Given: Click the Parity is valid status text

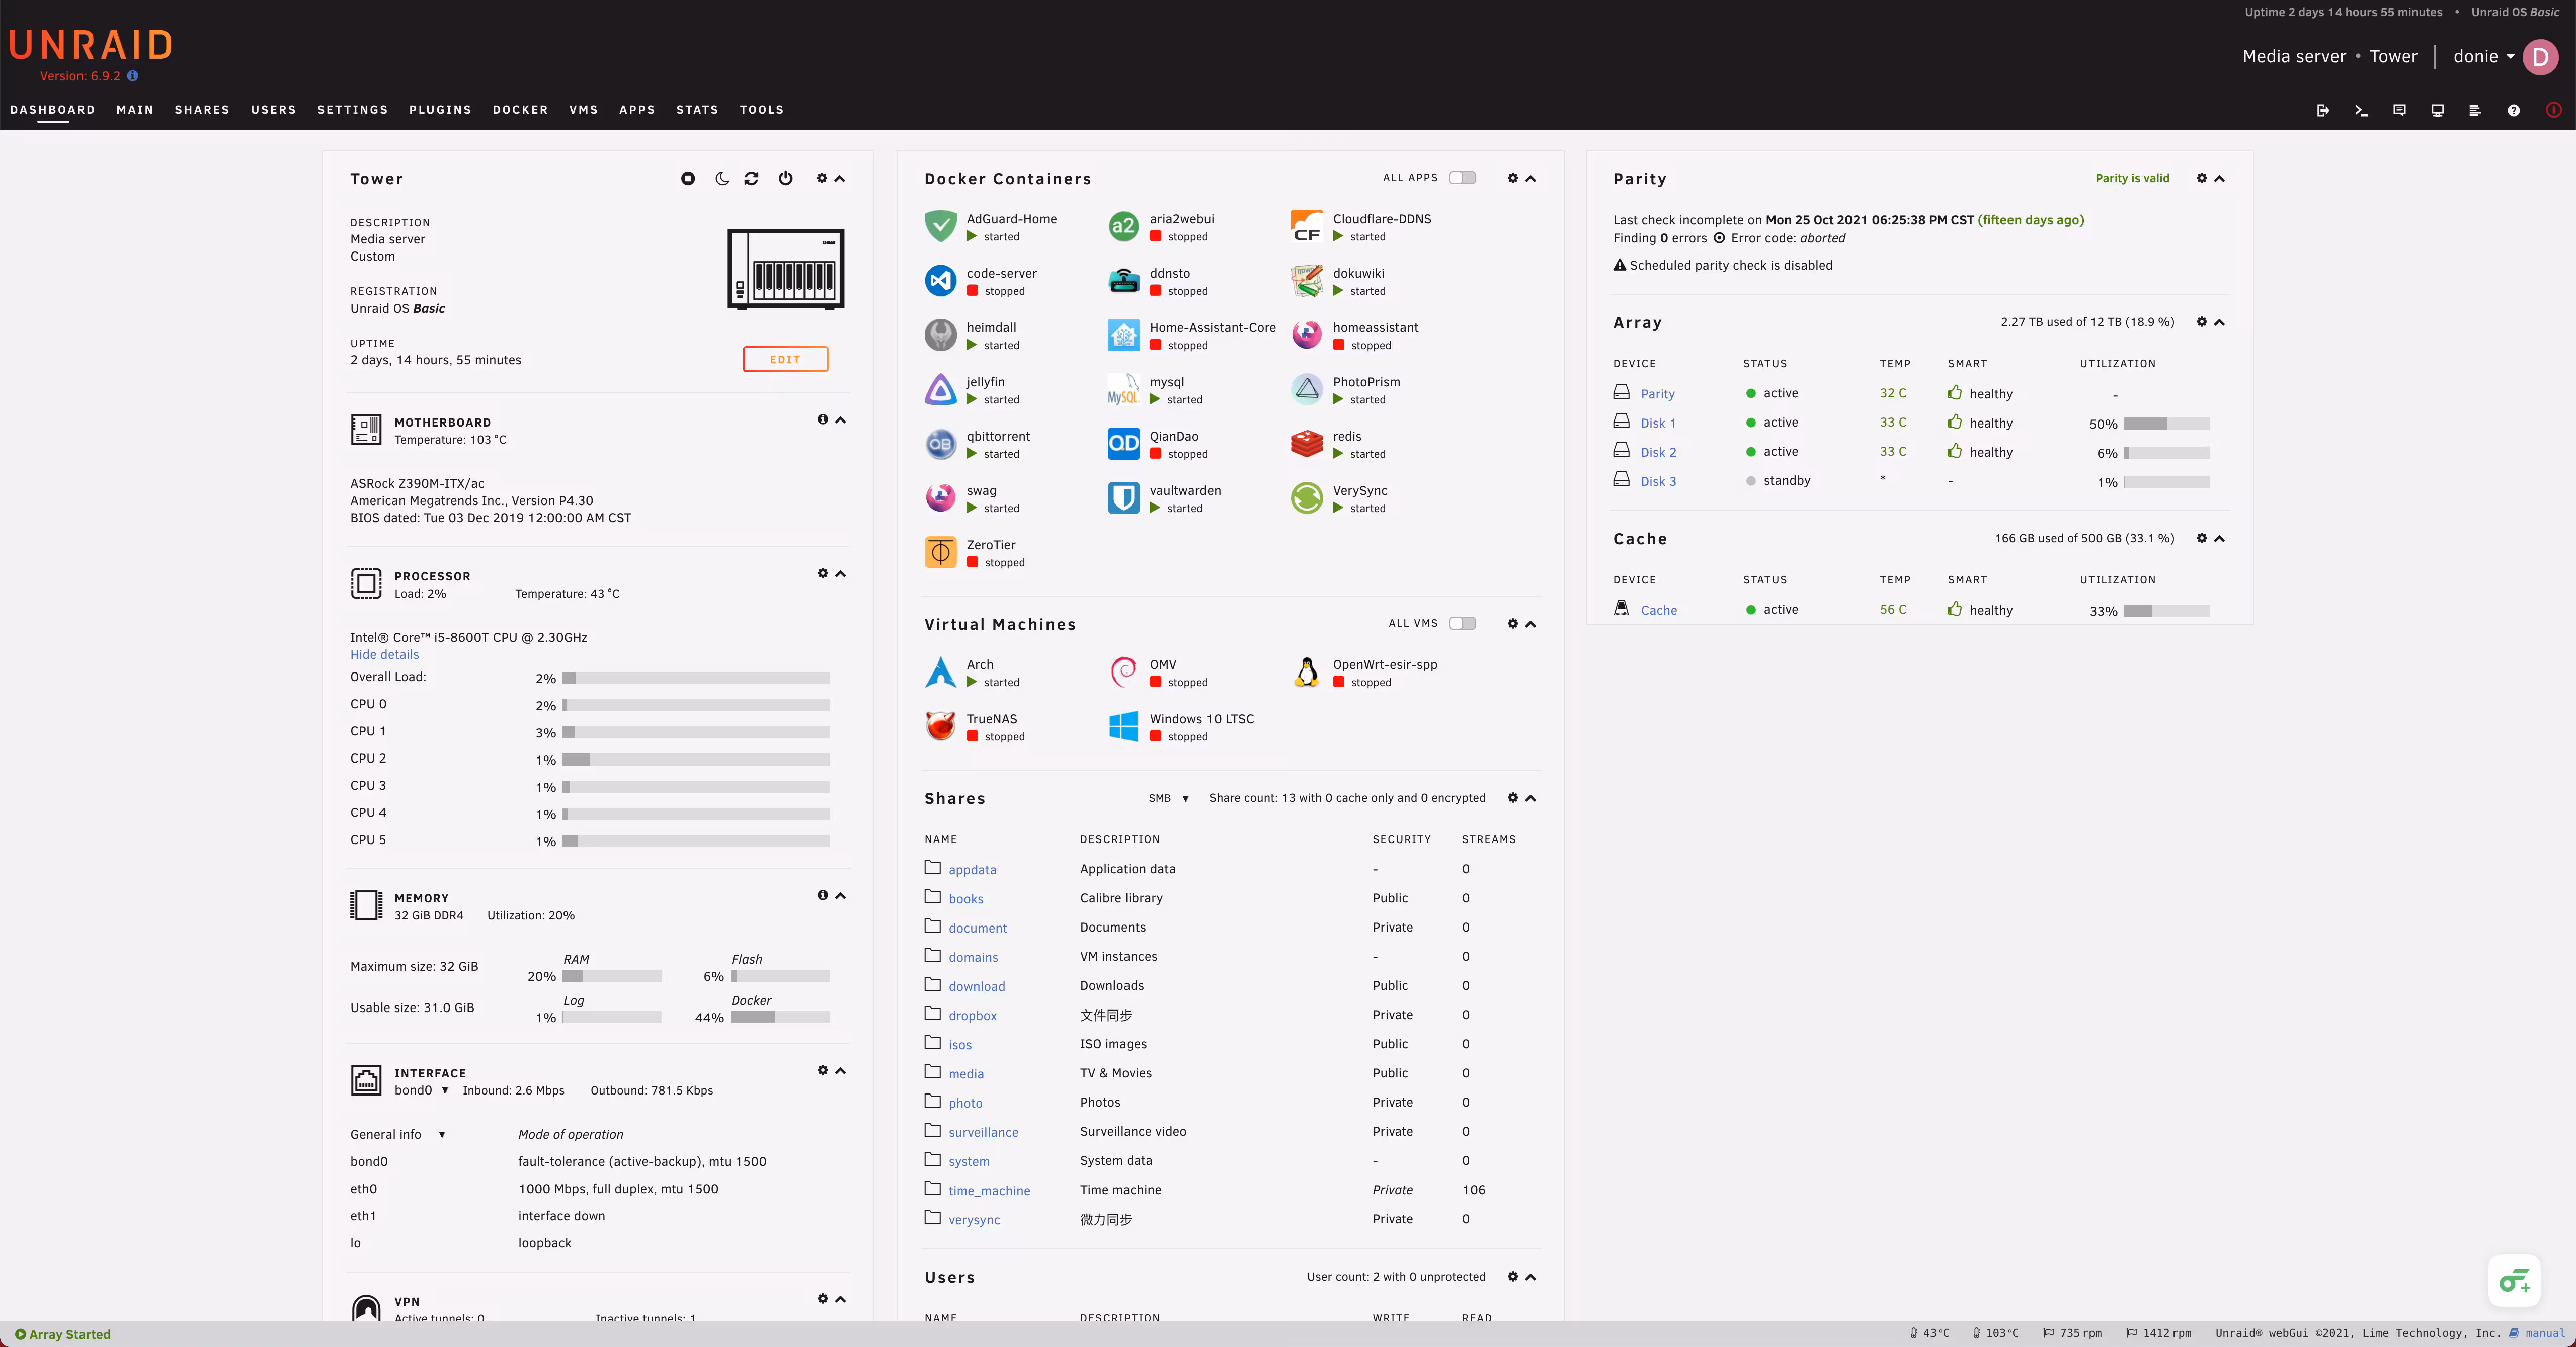Looking at the screenshot, I should [x=2132, y=178].
